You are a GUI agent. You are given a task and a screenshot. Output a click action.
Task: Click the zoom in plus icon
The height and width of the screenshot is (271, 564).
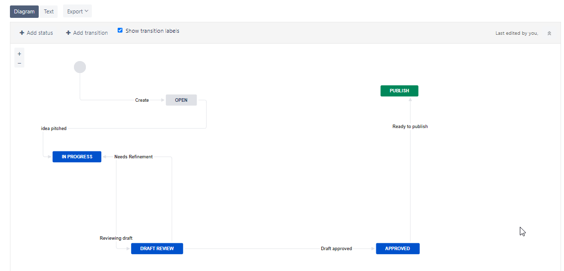[x=19, y=54]
